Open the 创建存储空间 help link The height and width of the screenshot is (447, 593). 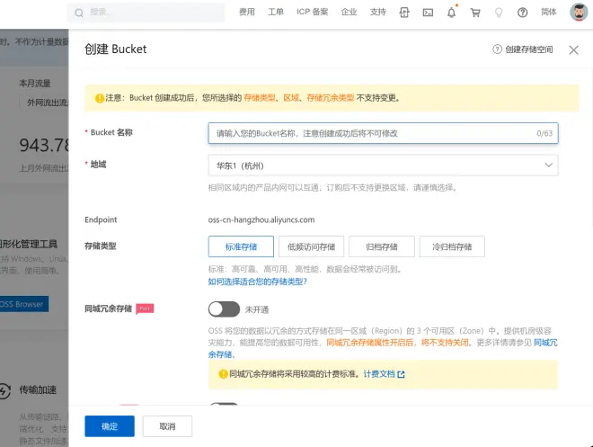529,49
